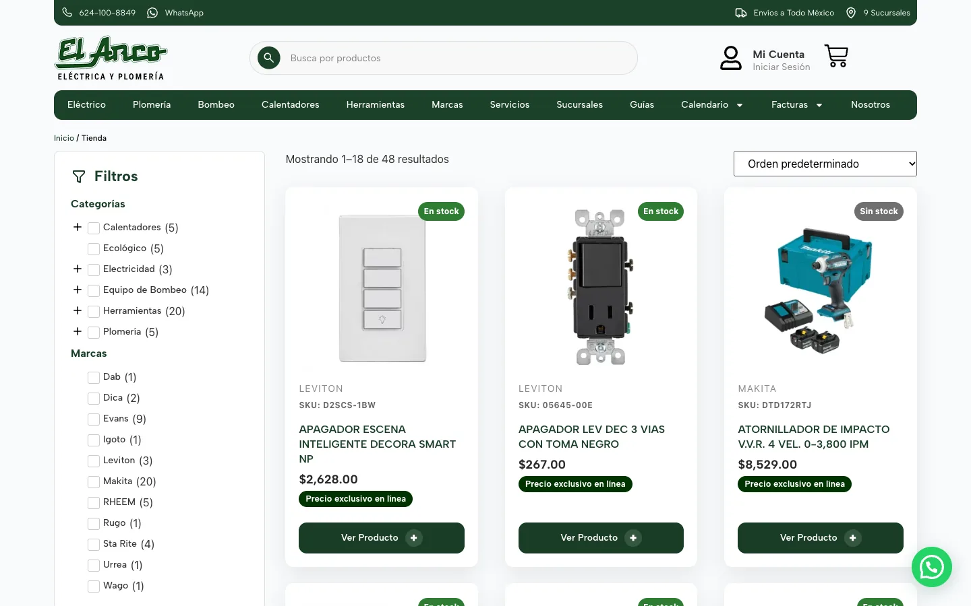The image size is (971, 606).
Task: Expand the Plomería category subtree
Action: click(x=78, y=332)
